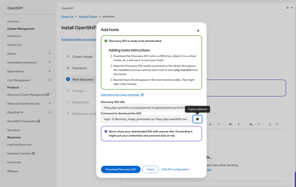Image resolution: width=296 pixels, height=187 pixels.
Task: Click the star favorite icon at top right
Action: click(x=287, y=8)
